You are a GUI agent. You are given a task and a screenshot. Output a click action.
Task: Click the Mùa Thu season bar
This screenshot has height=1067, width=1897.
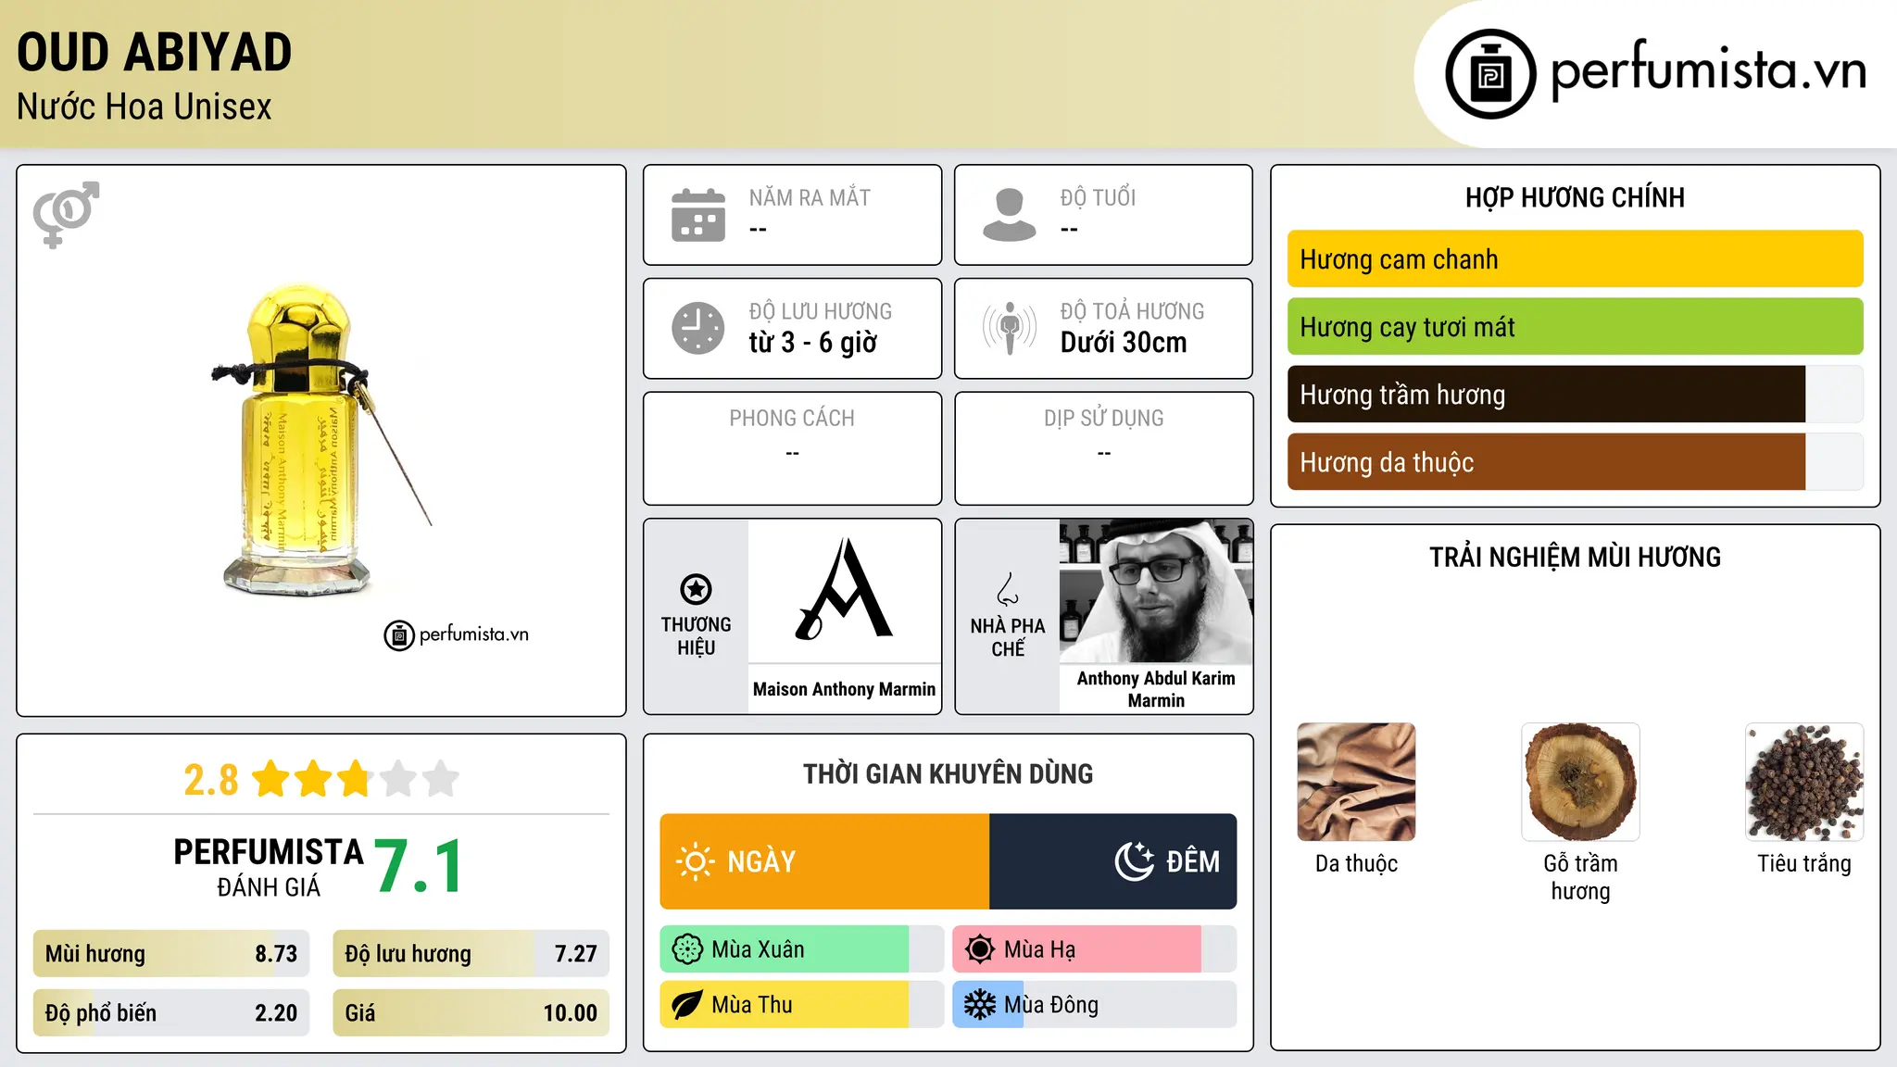pyautogui.click(x=802, y=1005)
